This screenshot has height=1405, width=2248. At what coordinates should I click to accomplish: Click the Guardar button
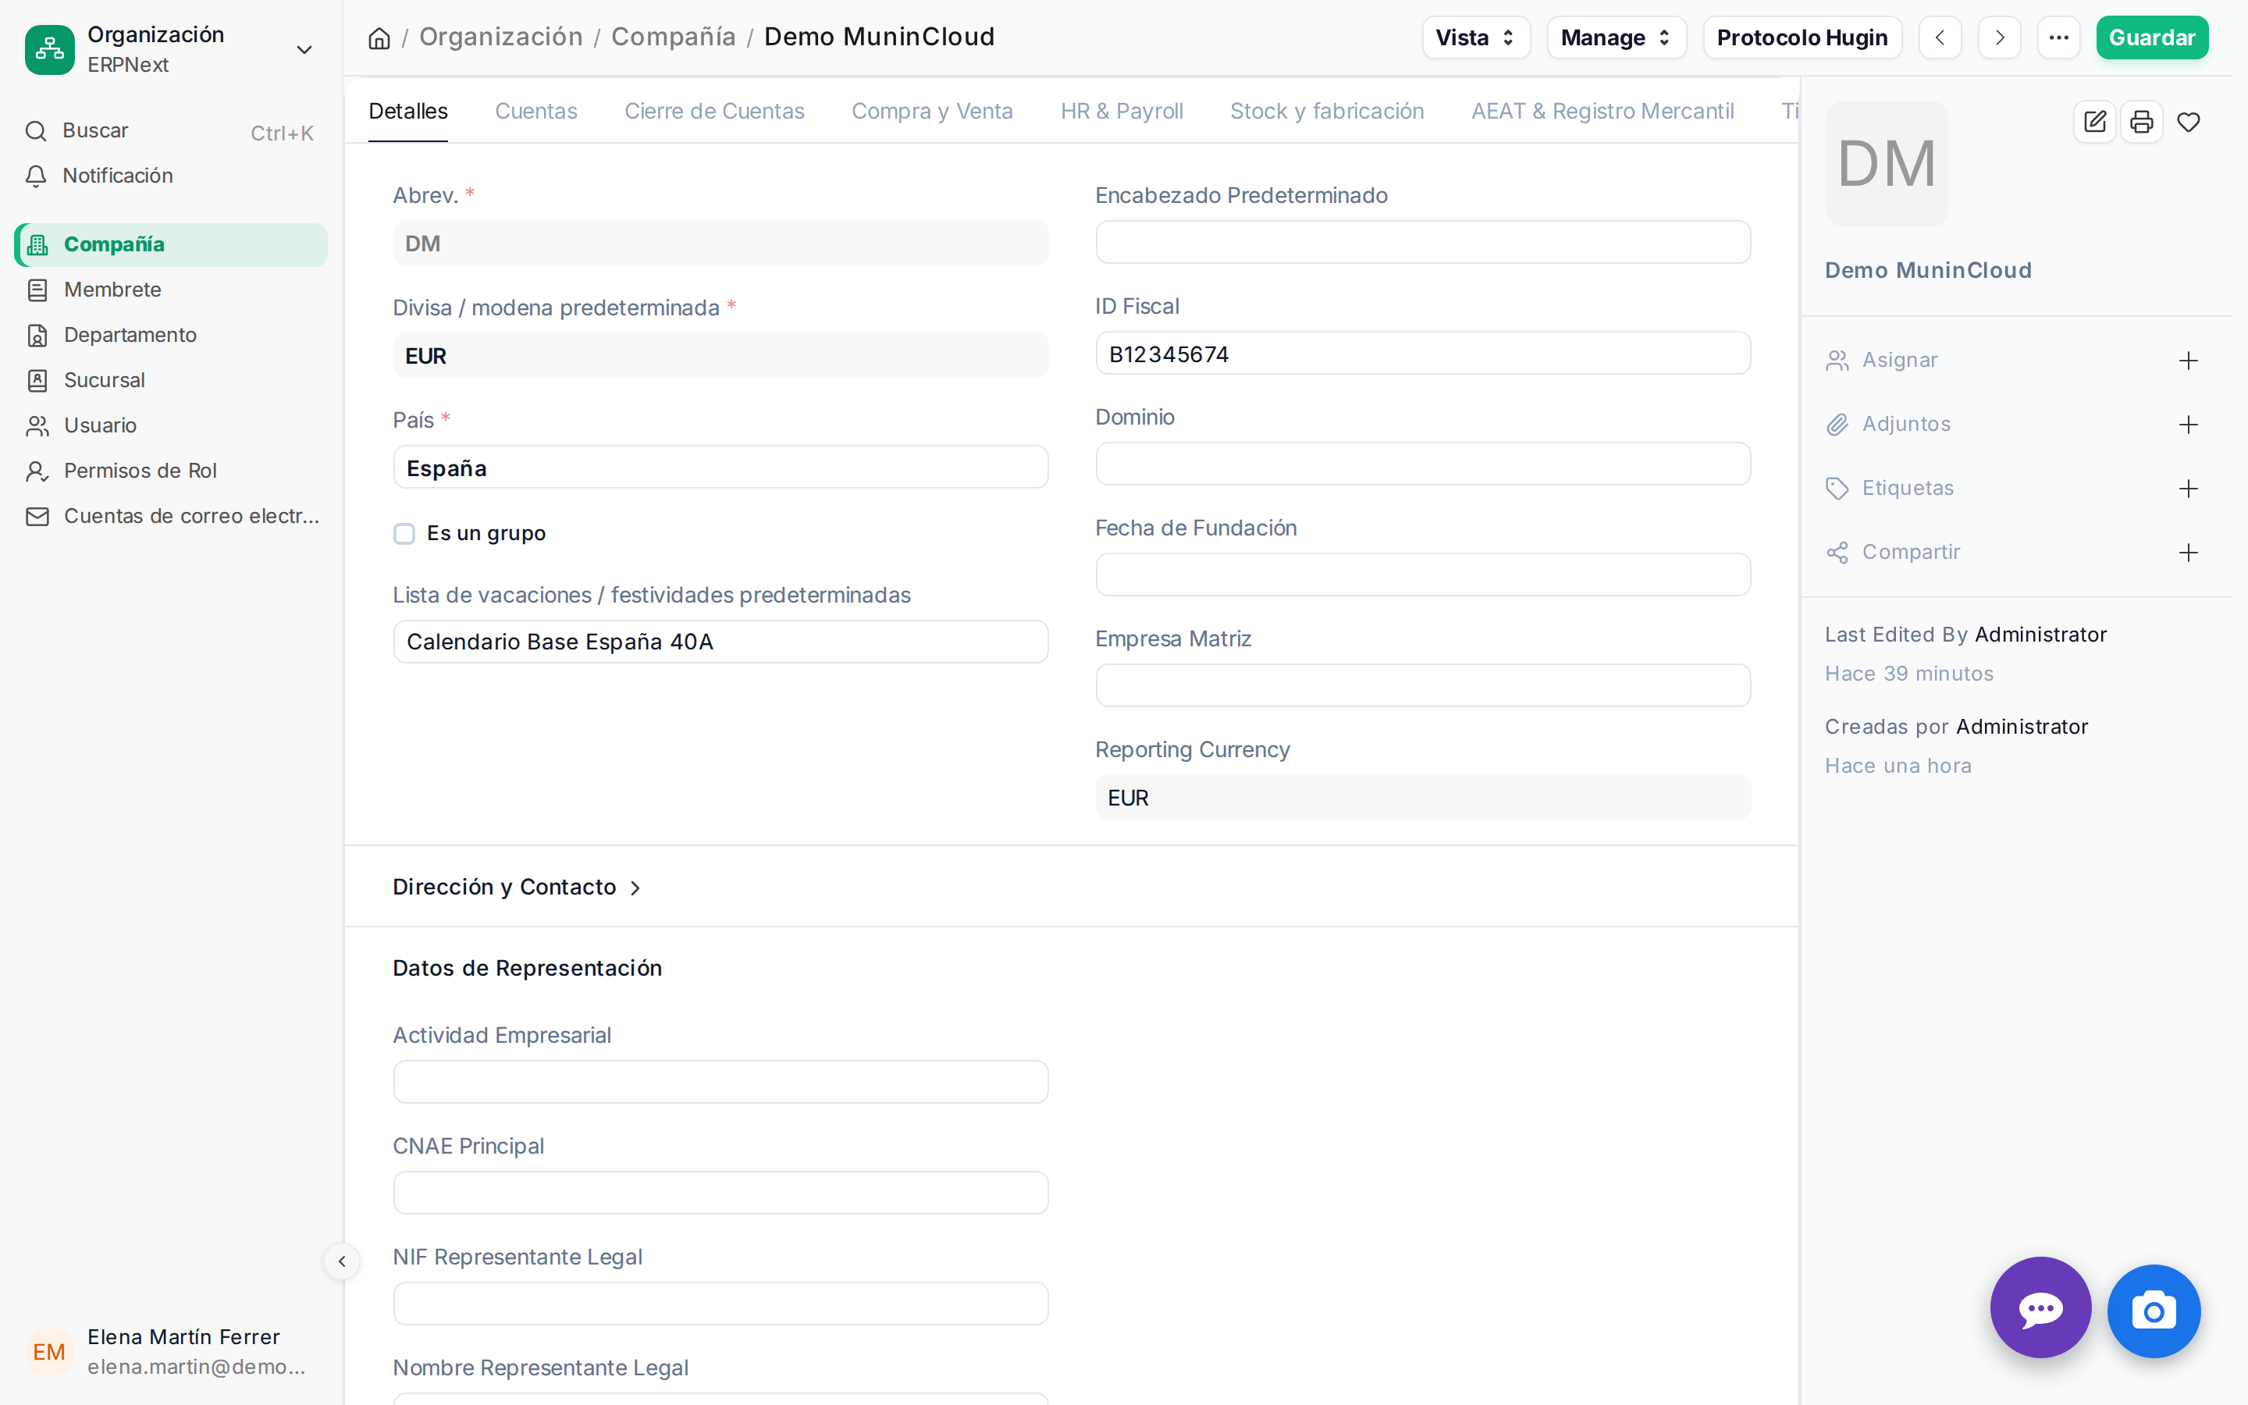tap(2151, 38)
